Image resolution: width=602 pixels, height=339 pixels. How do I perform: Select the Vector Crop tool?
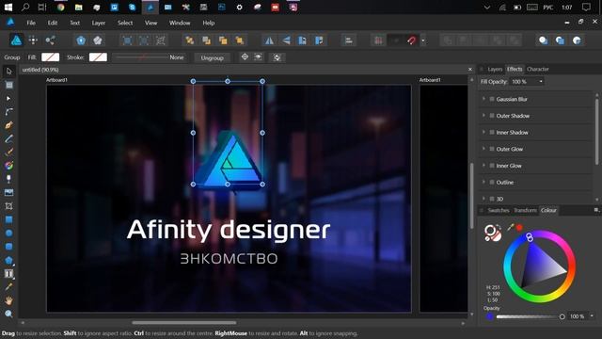(x=8, y=206)
